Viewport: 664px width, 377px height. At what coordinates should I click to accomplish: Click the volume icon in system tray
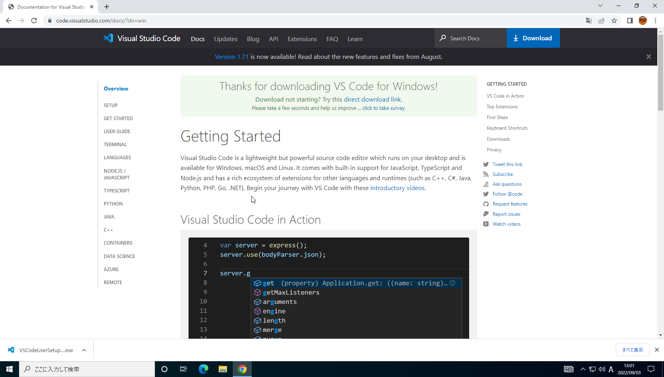pyautogui.click(x=602, y=369)
